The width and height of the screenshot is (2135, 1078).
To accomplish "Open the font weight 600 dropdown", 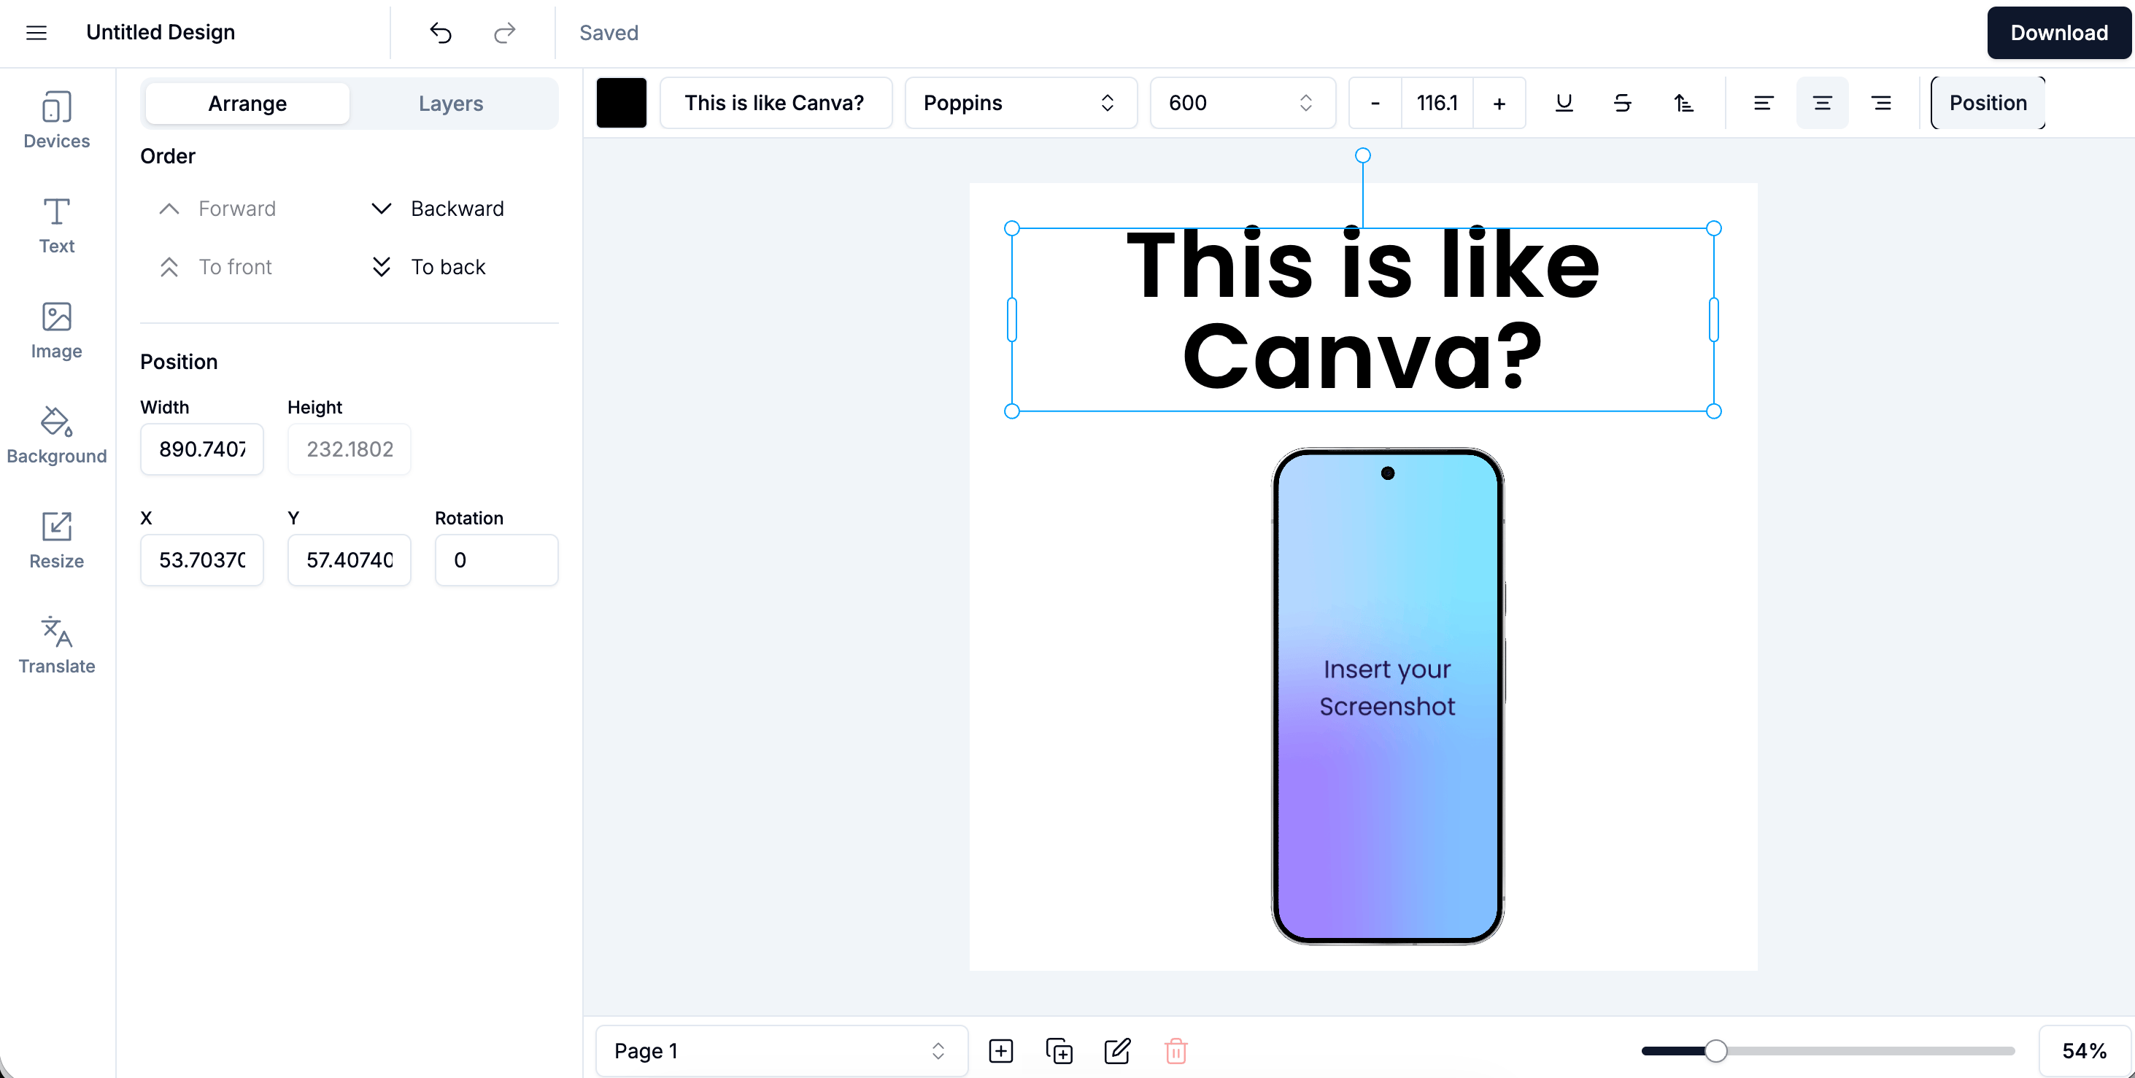I will 1242,103.
